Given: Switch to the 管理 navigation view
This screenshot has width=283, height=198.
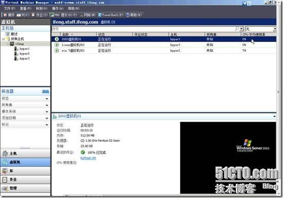Looking at the screenshot, I should pyautogui.click(x=25, y=188).
